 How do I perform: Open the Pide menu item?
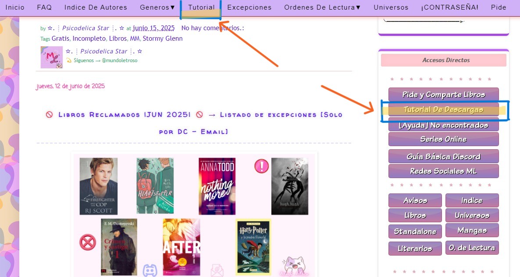click(x=499, y=7)
